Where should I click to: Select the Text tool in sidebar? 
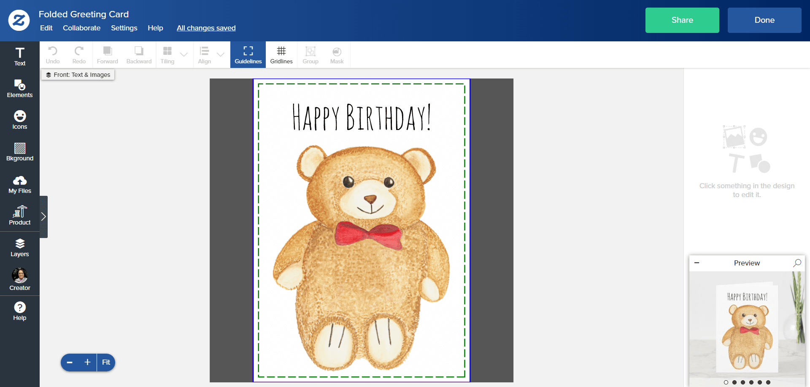pyautogui.click(x=20, y=57)
